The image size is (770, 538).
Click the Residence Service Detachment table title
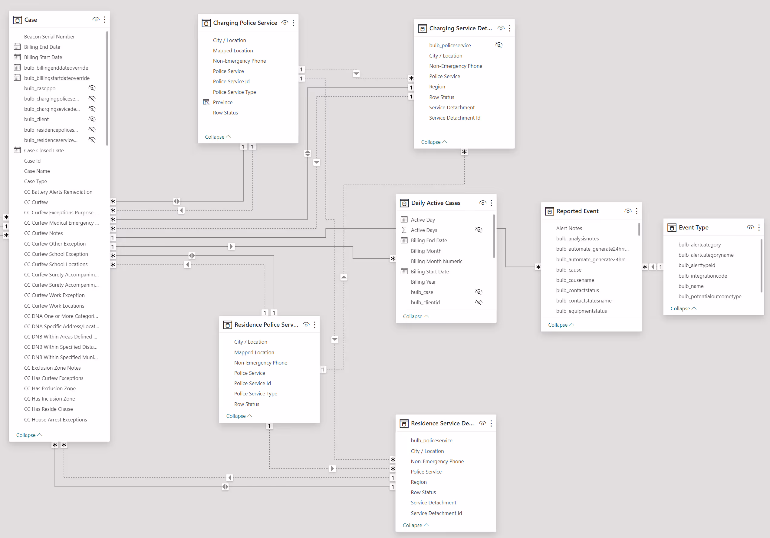(x=442, y=423)
